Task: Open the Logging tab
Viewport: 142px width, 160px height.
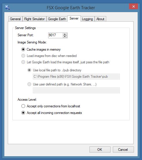Action: 87,19
